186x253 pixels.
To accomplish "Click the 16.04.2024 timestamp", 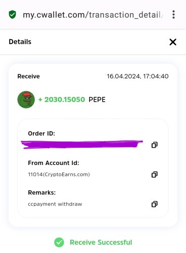I will [x=137, y=76].
